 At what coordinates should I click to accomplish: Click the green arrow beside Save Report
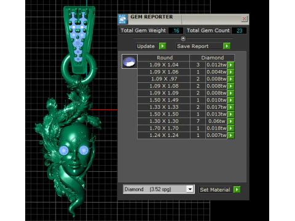pyautogui.click(x=227, y=46)
